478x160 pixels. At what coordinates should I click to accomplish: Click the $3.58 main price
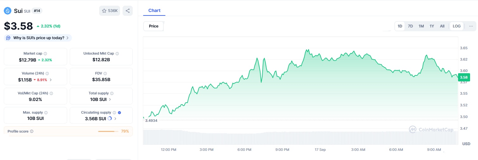tap(18, 26)
